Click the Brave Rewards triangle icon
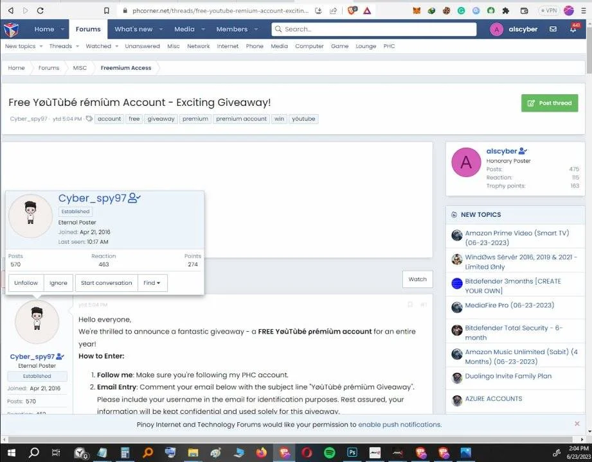This screenshot has height=462, width=592. [x=367, y=10]
